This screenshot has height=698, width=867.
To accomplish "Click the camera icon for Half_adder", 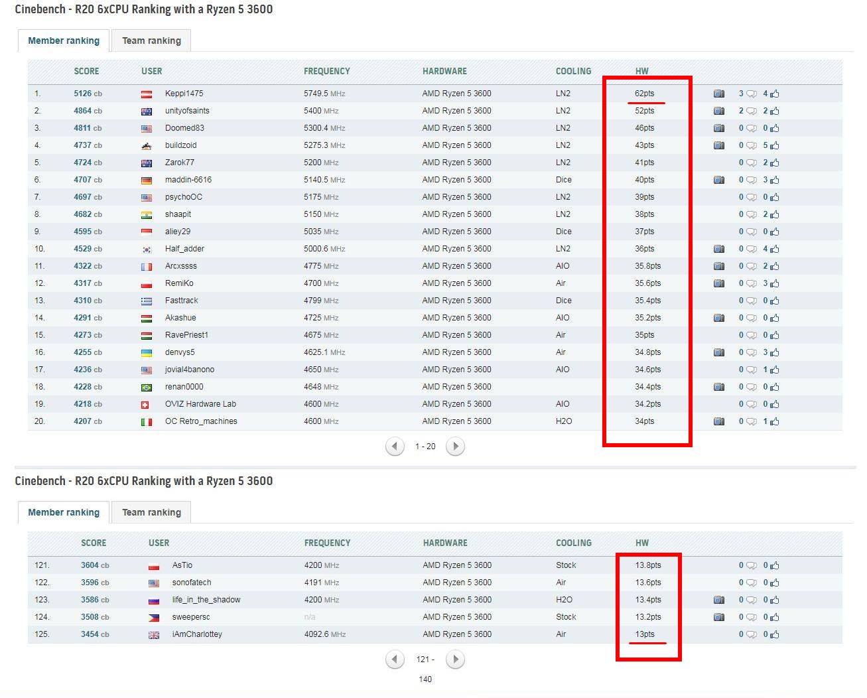I will [x=718, y=249].
